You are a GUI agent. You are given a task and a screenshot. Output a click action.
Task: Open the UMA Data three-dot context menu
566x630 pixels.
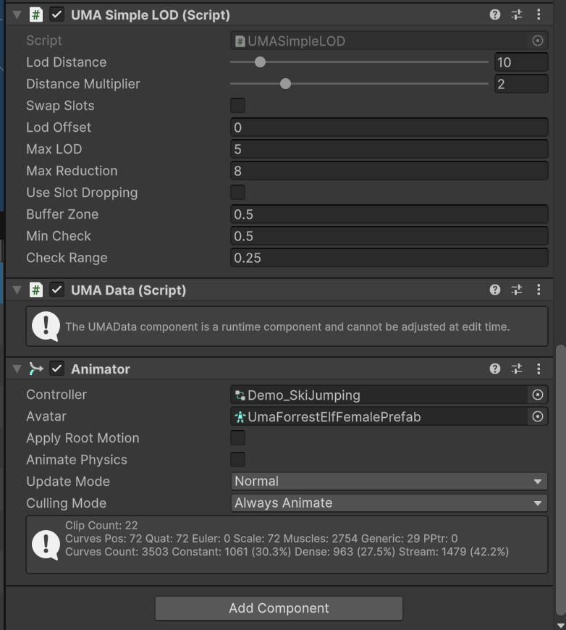[538, 289]
